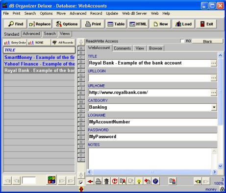The width and height of the screenshot is (226, 193).
Task: Click the horizontal scrollbar left arrow
Action: pos(89,172)
